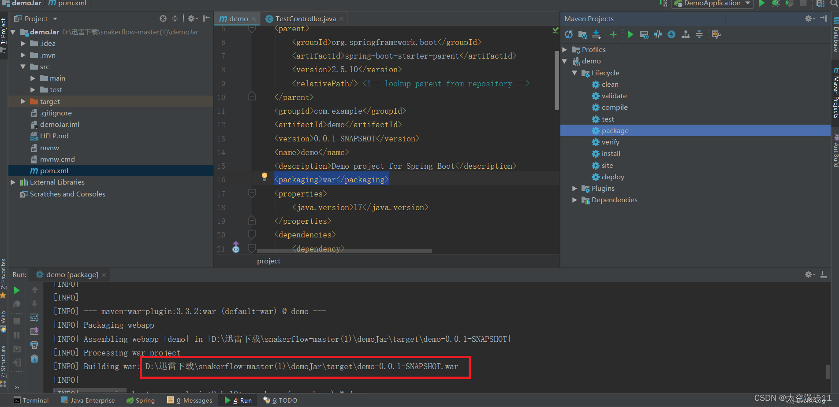Rerun demo [package] in Run panel
This screenshot has height=407, width=839.
(17, 290)
